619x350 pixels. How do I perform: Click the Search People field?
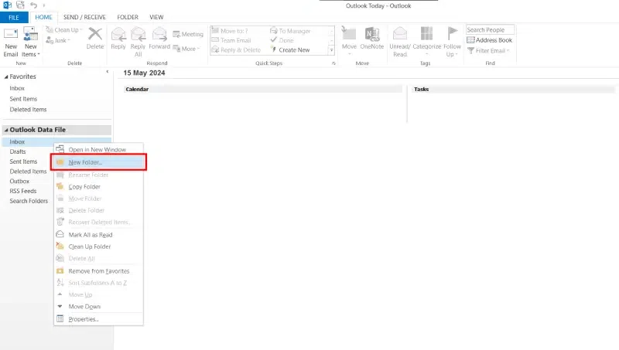tap(490, 30)
